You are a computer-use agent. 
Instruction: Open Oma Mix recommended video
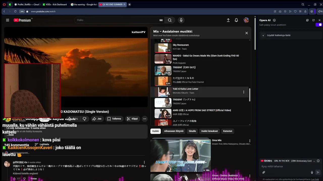(x=180, y=155)
